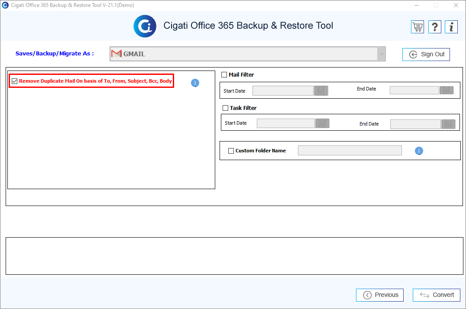Open the question mark help icon

[x=435, y=27]
